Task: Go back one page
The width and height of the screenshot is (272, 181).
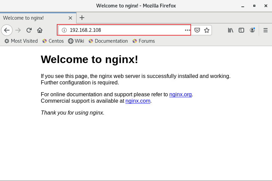Action: [x=7, y=30]
